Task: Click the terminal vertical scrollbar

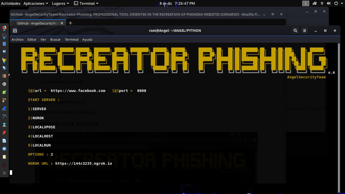Action: tap(339, 117)
